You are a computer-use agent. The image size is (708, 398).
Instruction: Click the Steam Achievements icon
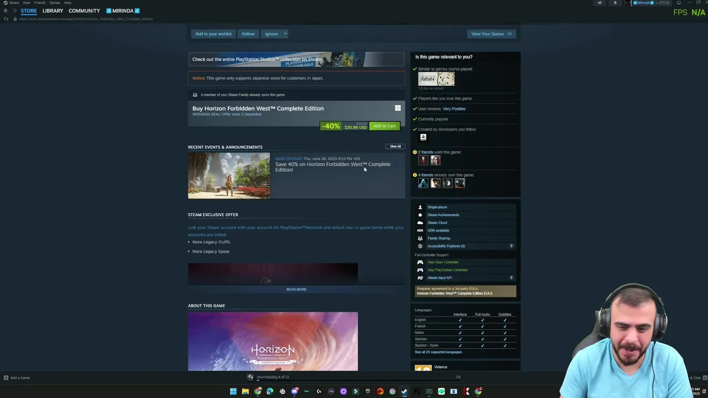coord(420,215)
